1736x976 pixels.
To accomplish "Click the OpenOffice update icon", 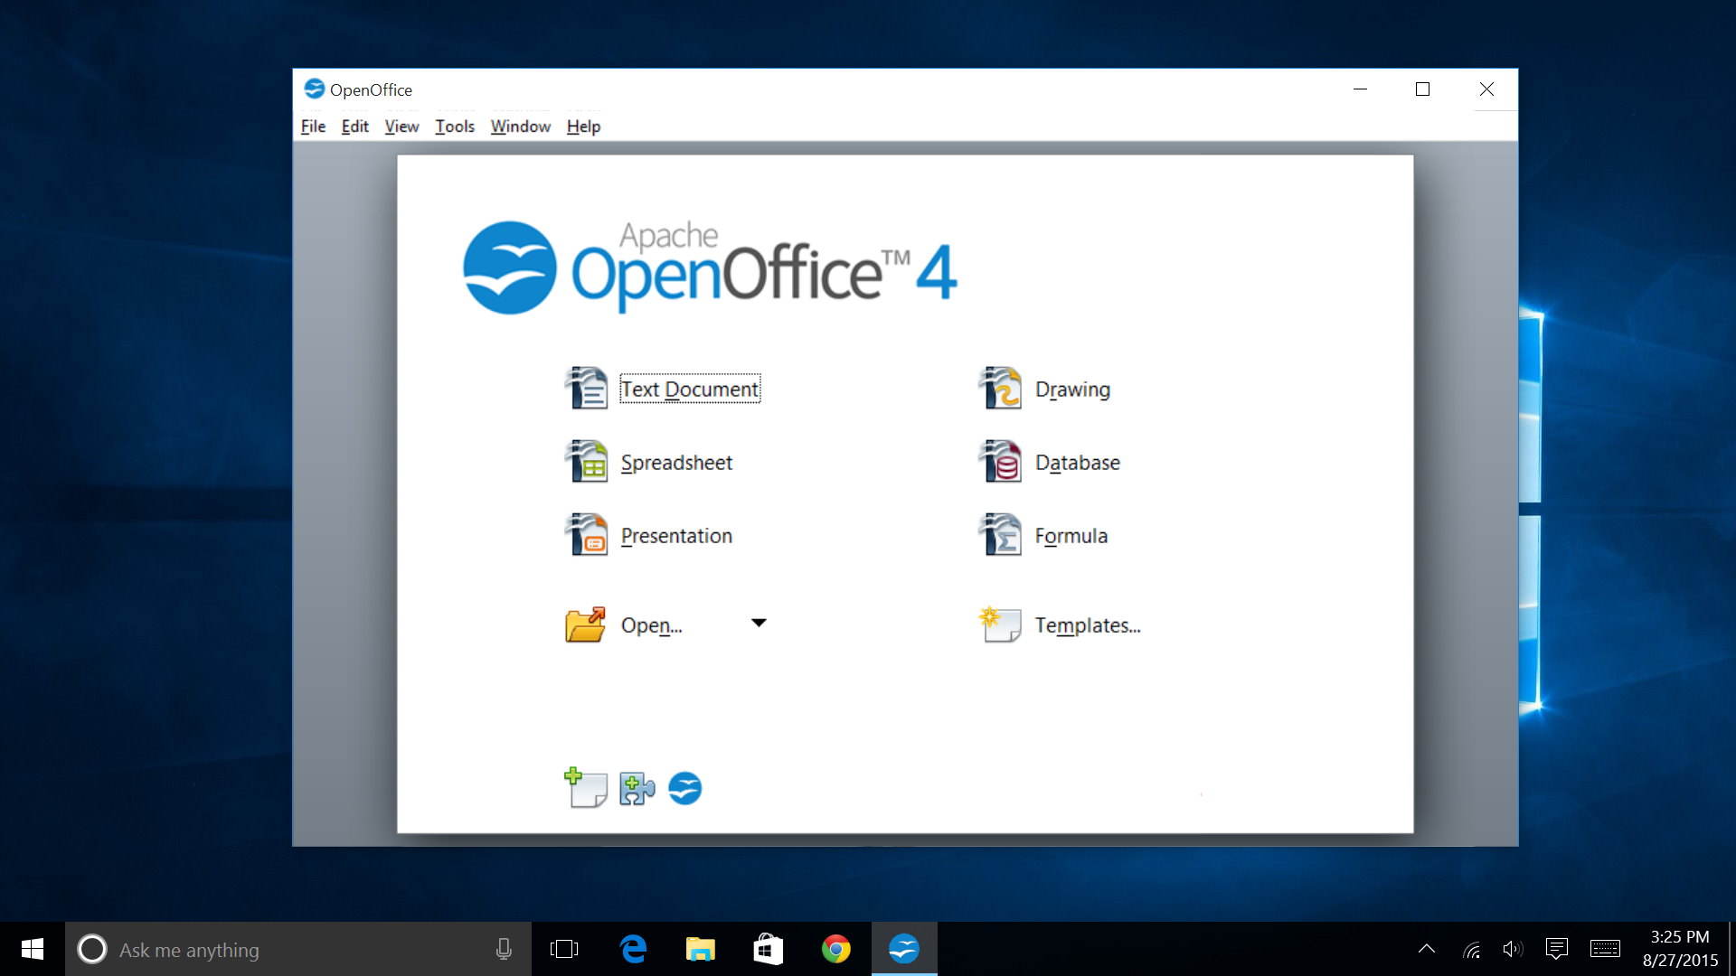I will coord(685,788).
